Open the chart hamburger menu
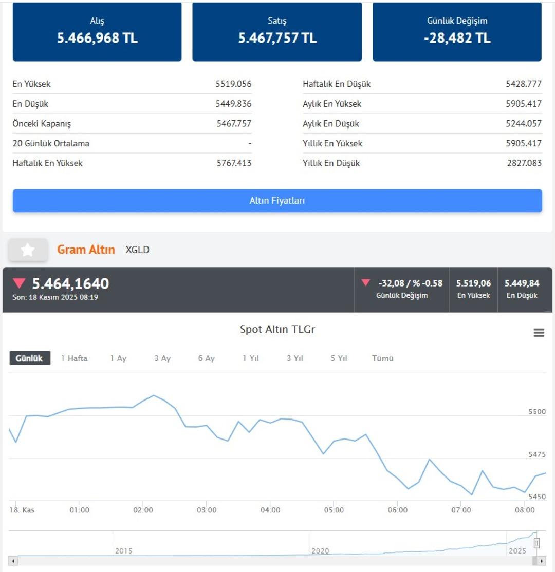 point(539,332)
